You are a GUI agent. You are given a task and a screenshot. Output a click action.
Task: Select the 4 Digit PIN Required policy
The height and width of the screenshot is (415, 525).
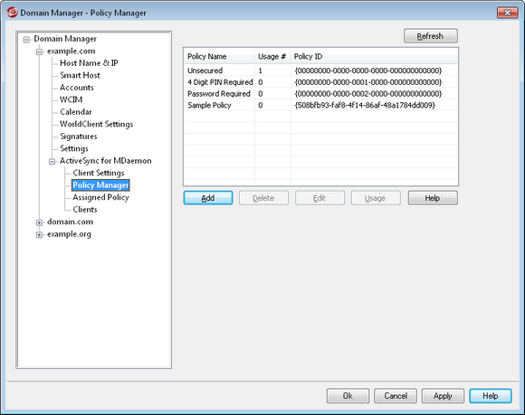point(320,82)
